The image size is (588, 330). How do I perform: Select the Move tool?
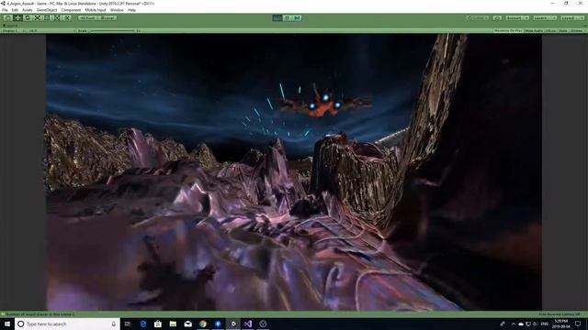[17, 18]
